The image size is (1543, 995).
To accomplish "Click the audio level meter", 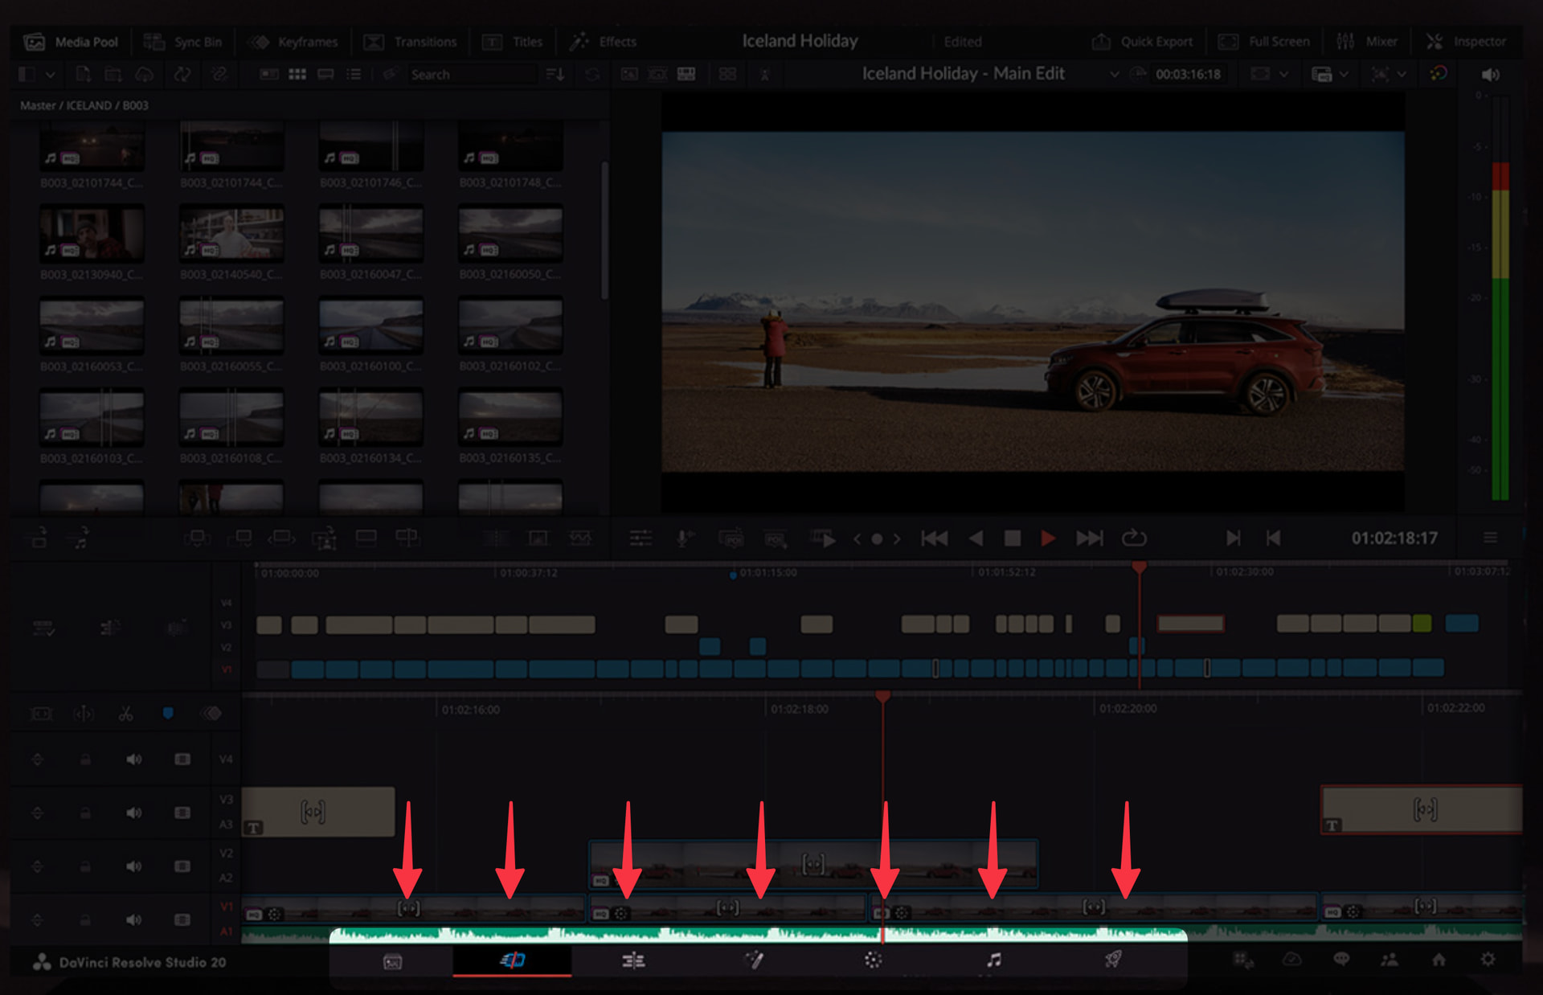I will coord(1500,321).
